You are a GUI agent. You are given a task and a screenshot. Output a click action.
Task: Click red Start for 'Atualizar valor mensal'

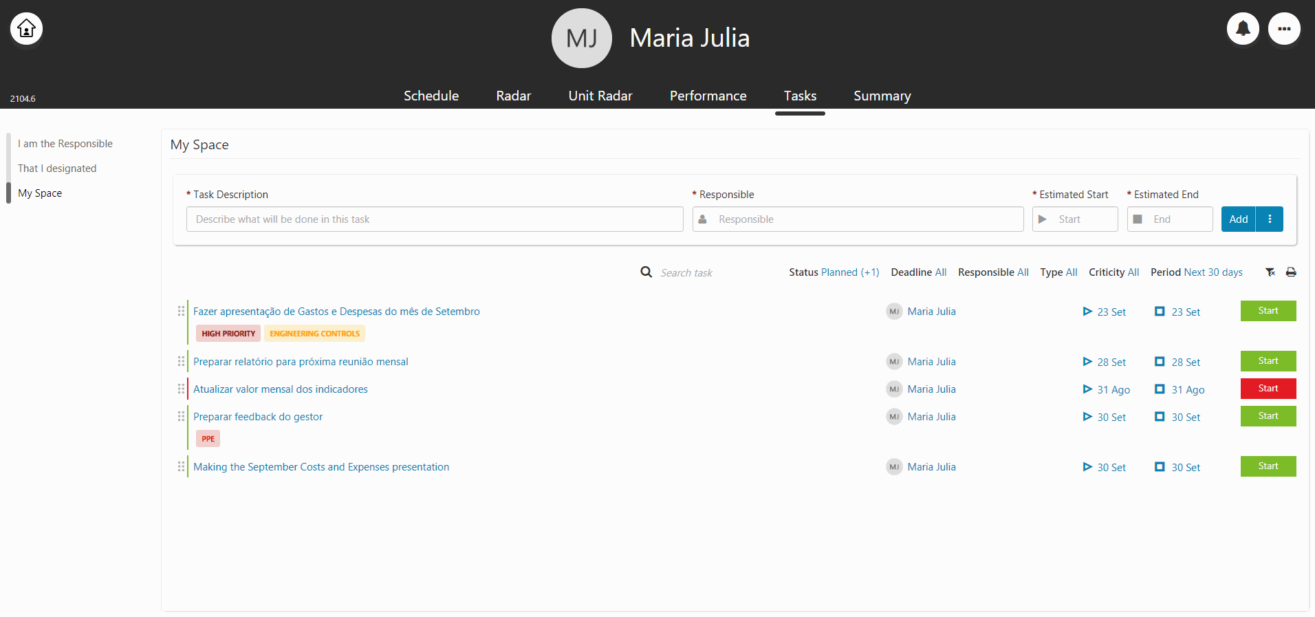1268,389
